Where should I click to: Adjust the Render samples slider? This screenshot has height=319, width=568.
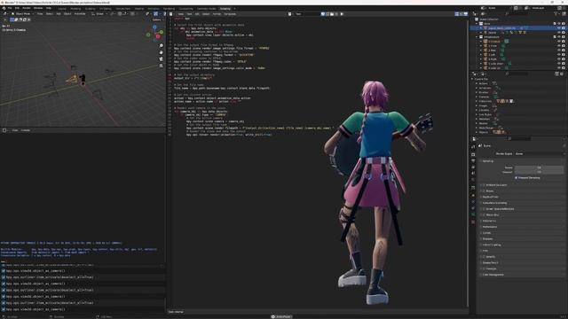539,167
